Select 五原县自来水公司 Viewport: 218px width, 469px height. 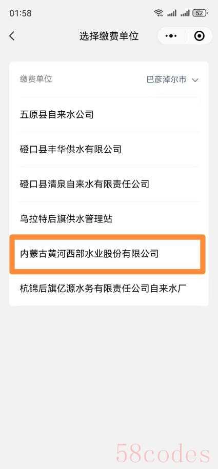(109, 114)
